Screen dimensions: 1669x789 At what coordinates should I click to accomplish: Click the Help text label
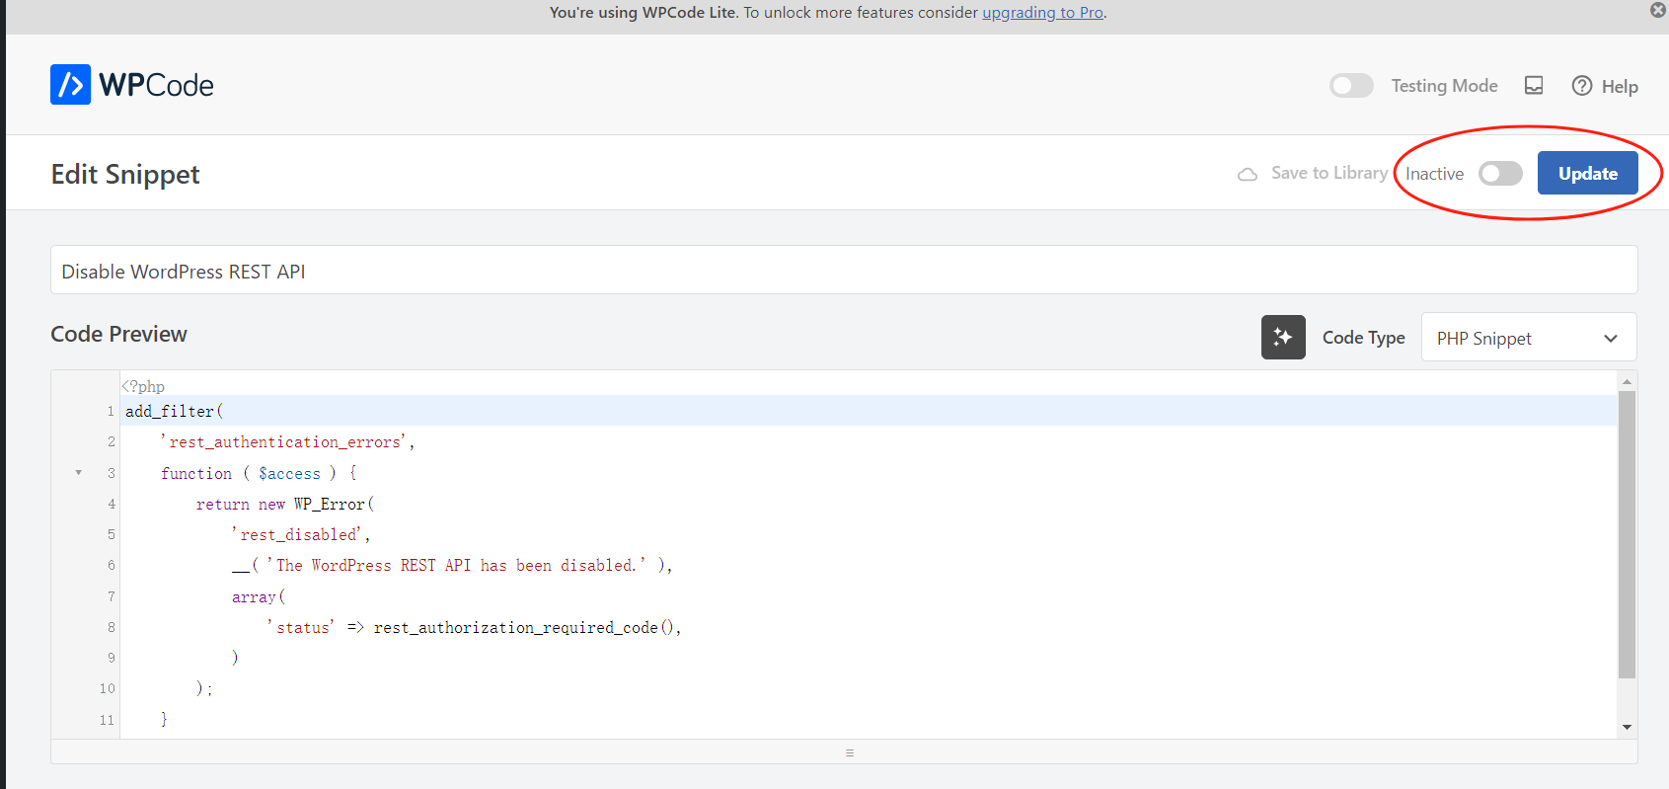pyautogui.click(x=1620, y=87)
